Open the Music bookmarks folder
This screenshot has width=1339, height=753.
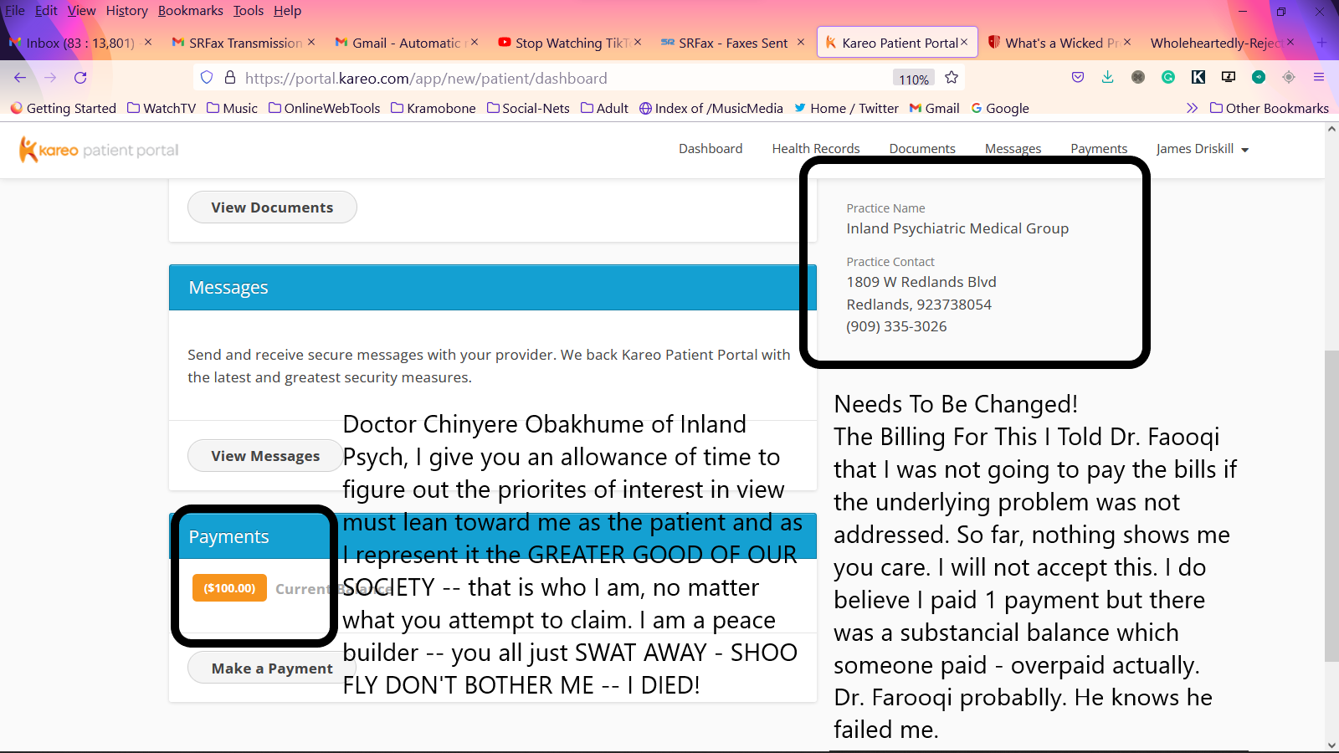(x=233, y=108)
